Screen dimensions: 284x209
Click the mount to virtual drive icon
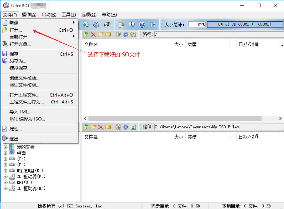coord(96,25)
